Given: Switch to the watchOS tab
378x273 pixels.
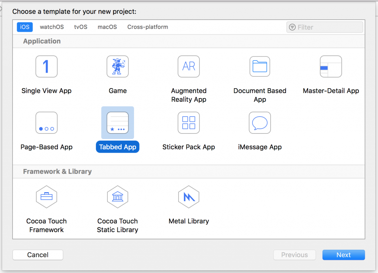Looking at the screenshot, I should coord(52,27).
